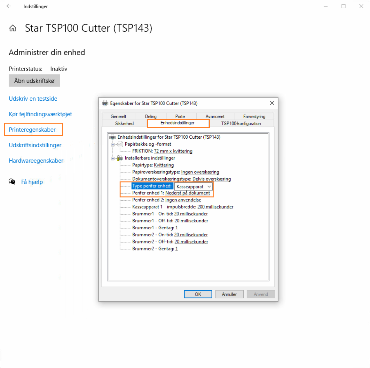Screen dimensions: 370x368
Task: Click the Få hjælp link
Action: [x=32, y=182]
